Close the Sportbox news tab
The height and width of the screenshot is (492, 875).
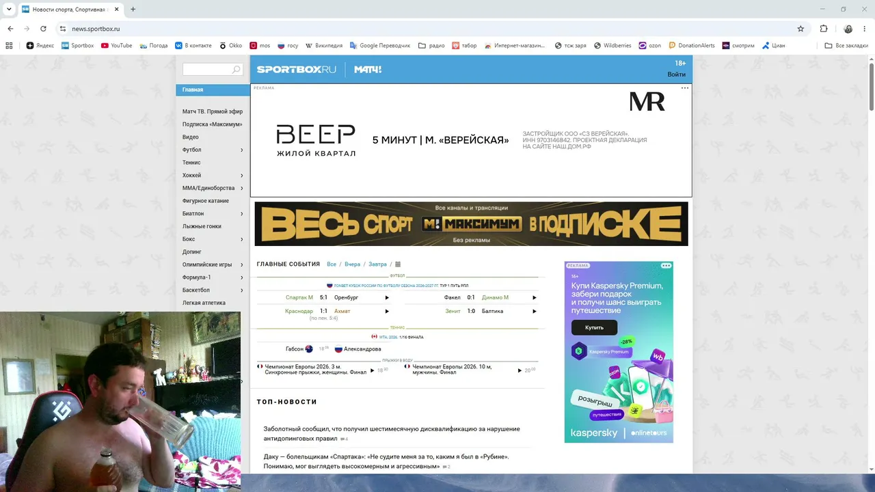coord(116,10)
